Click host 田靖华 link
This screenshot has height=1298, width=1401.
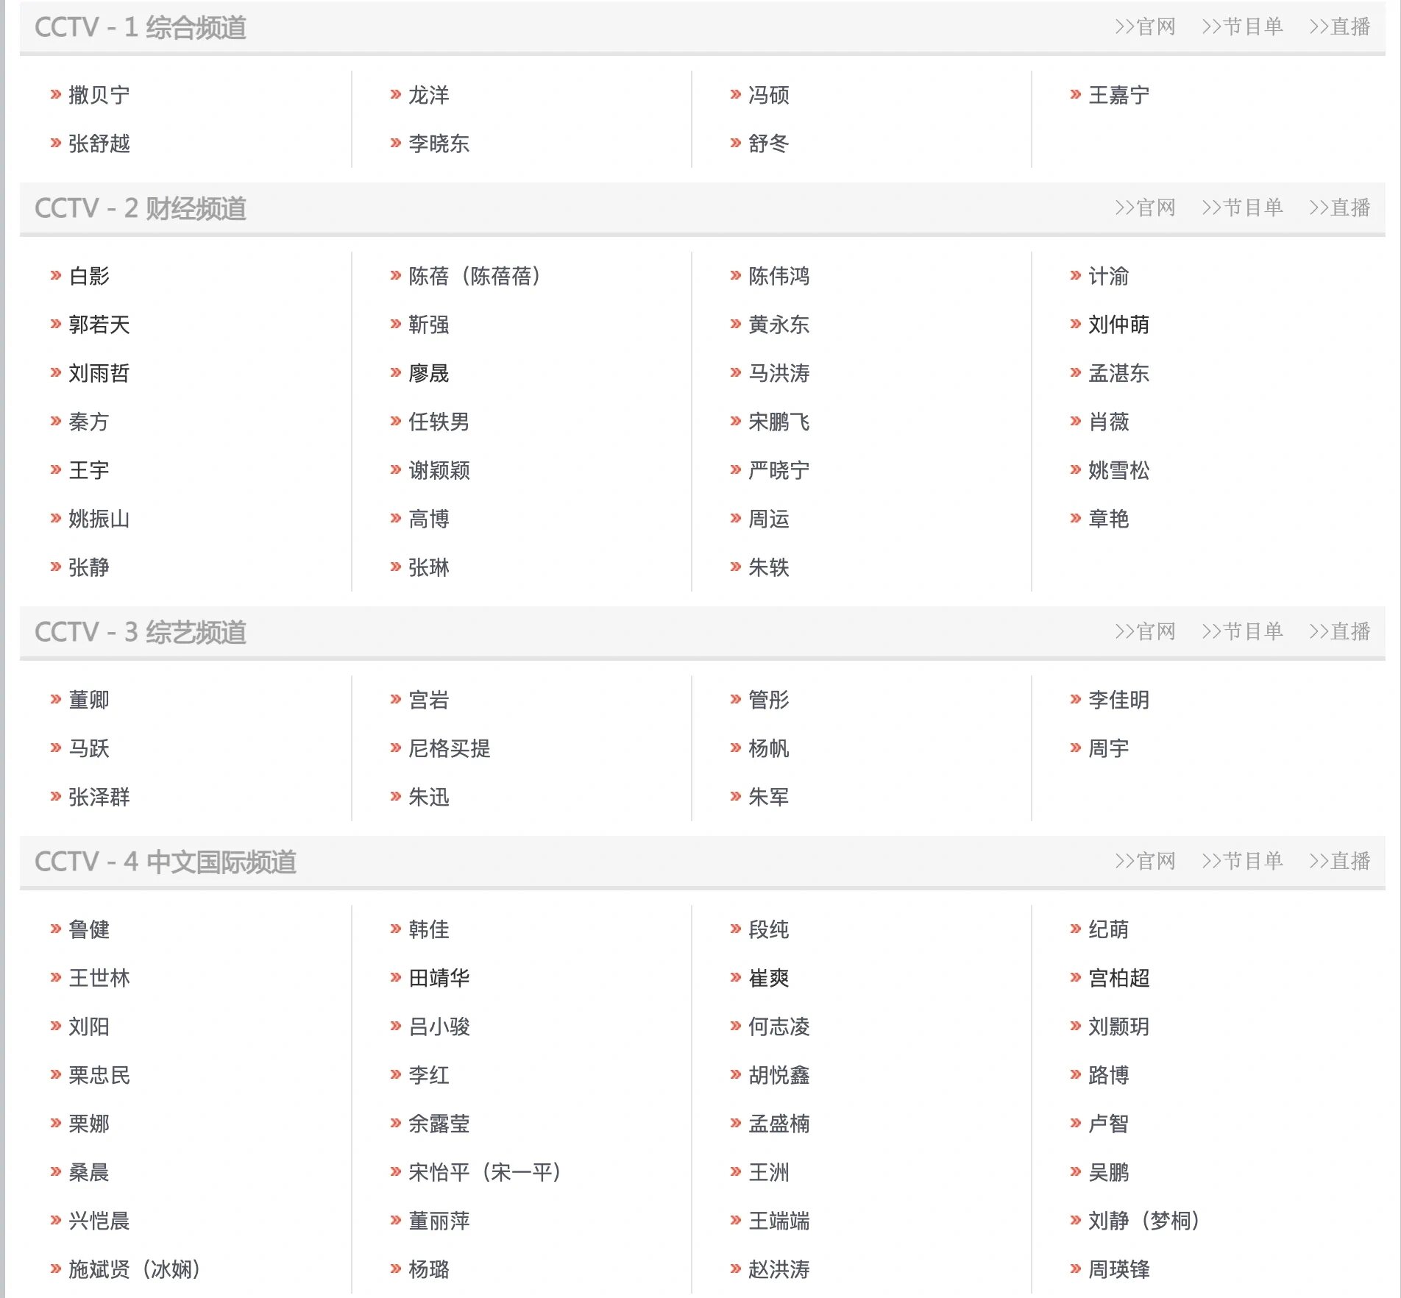pos(439,978)
